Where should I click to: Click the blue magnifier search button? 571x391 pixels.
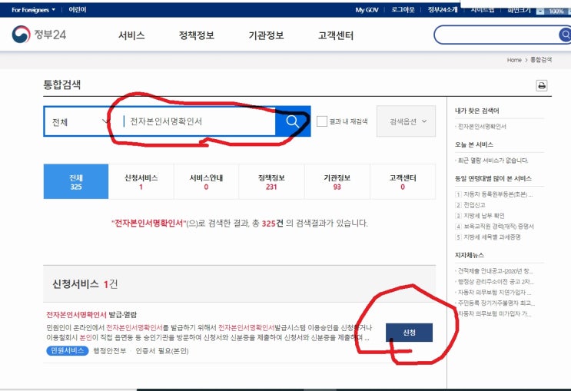(293, 121)
